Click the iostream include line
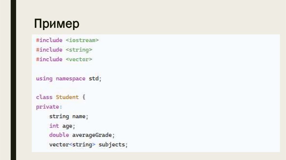Viewport: 286px width, 160px height. pyautogui.click(x=67, y=40)
